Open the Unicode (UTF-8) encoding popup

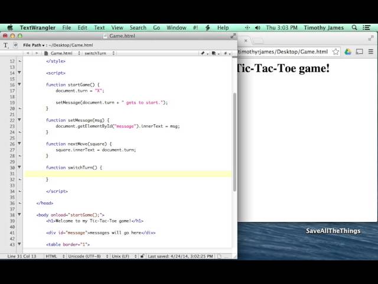[x=88, y=256]
